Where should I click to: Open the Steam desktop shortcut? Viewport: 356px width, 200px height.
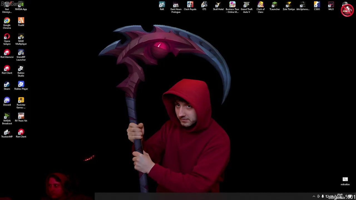pos(7,86)
